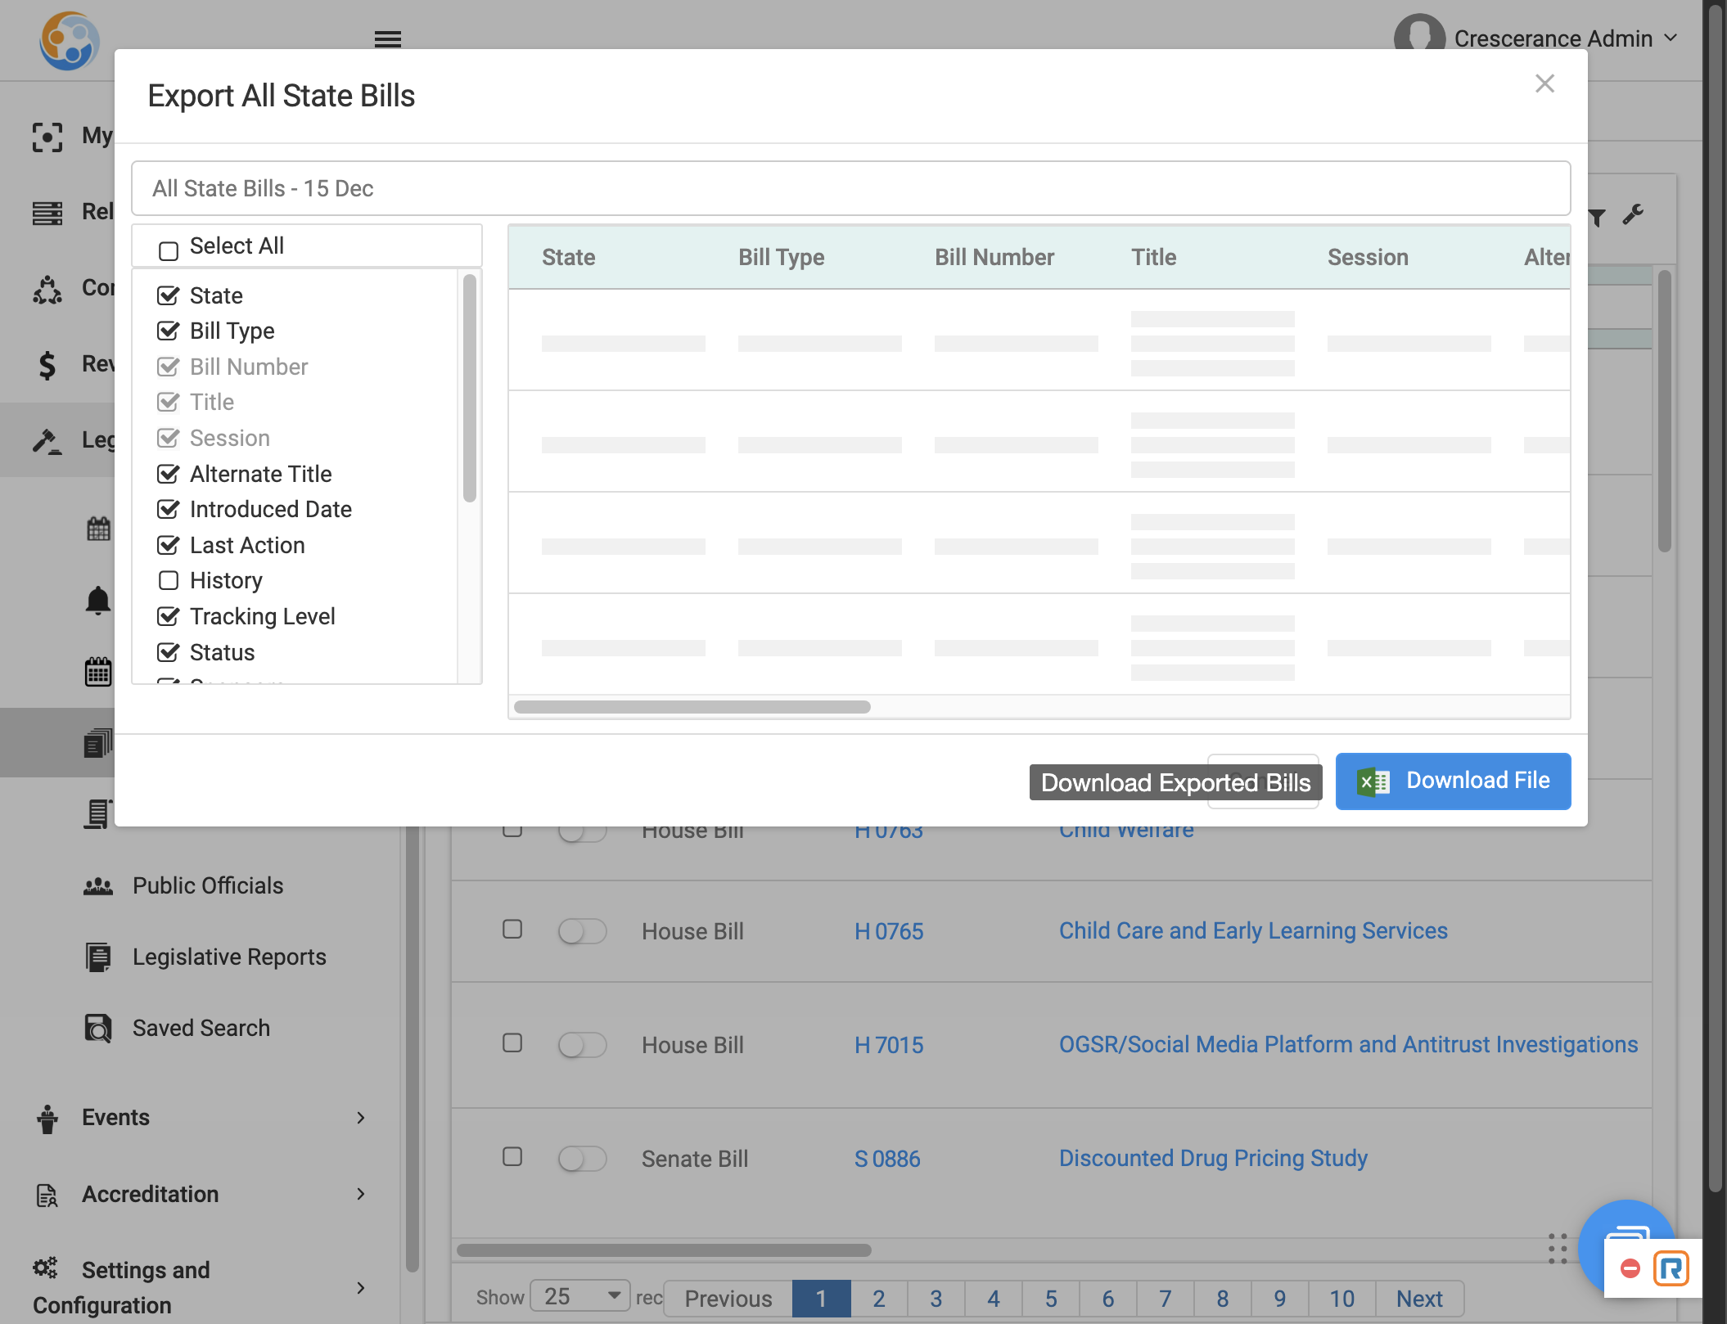Go to page 2 in pagination
The image size is (1727, 1324).
tap(879, 1299)
